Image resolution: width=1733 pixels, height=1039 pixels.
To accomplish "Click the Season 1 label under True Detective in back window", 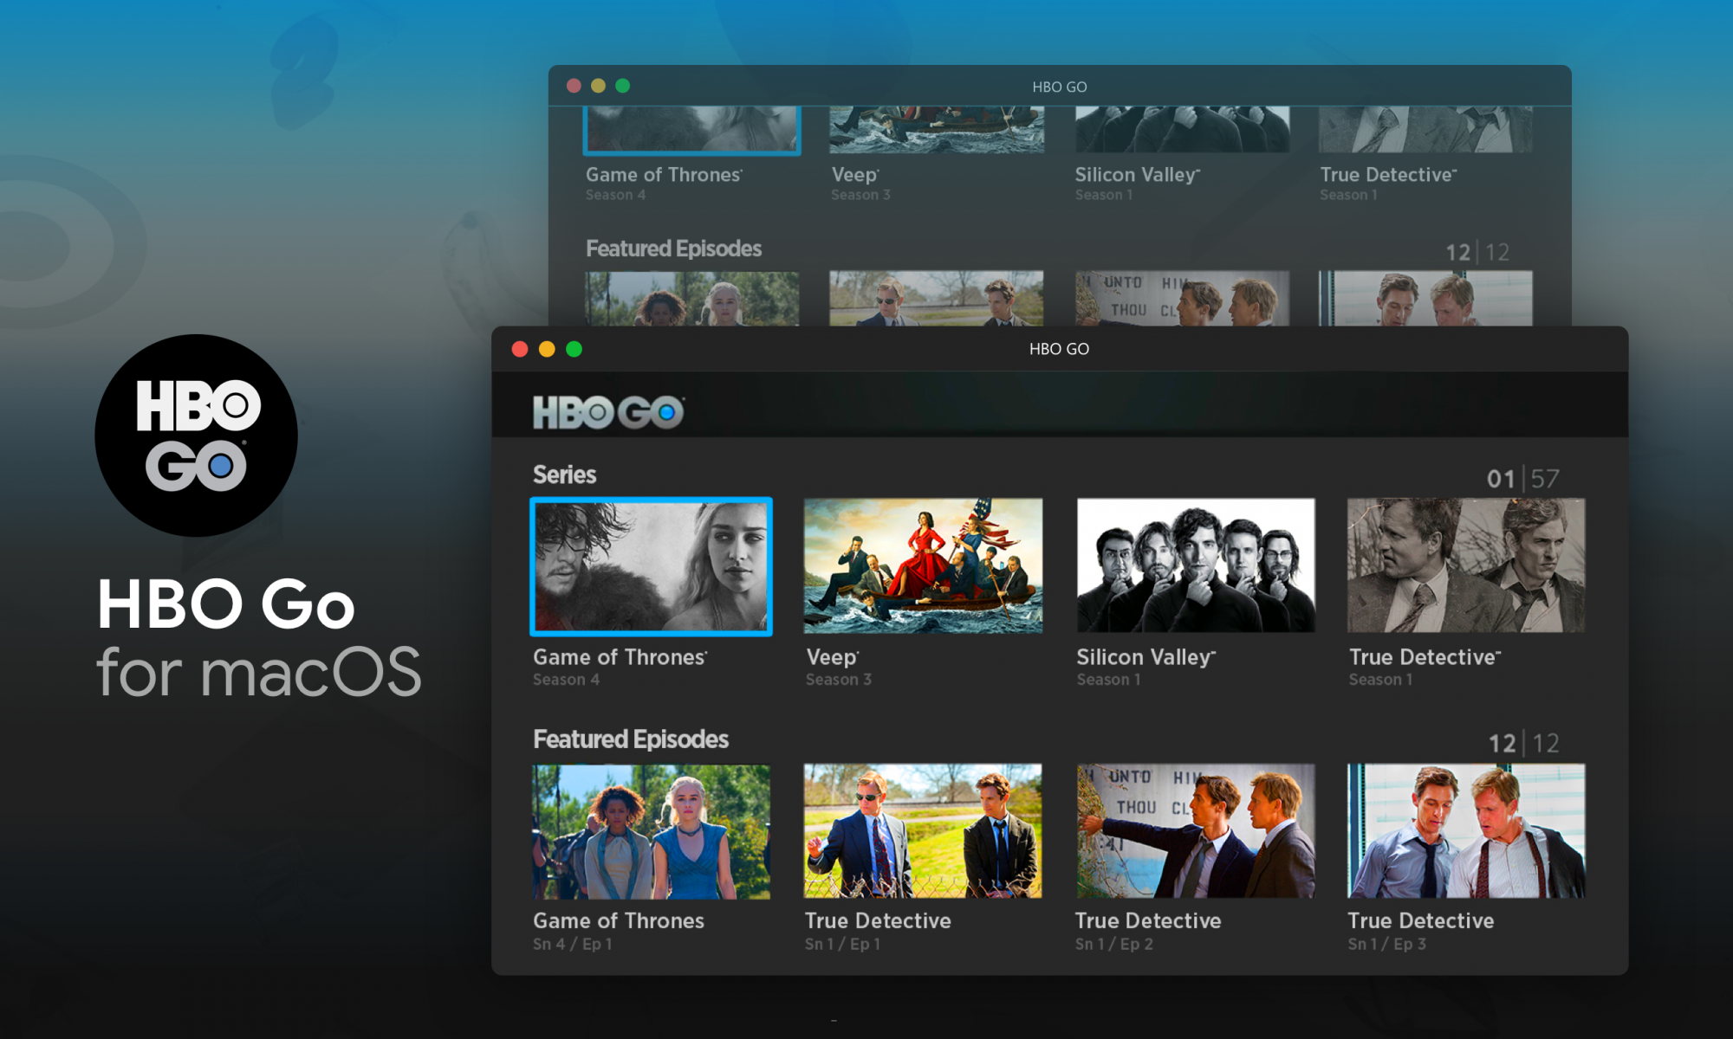I will pos(1348,195).
